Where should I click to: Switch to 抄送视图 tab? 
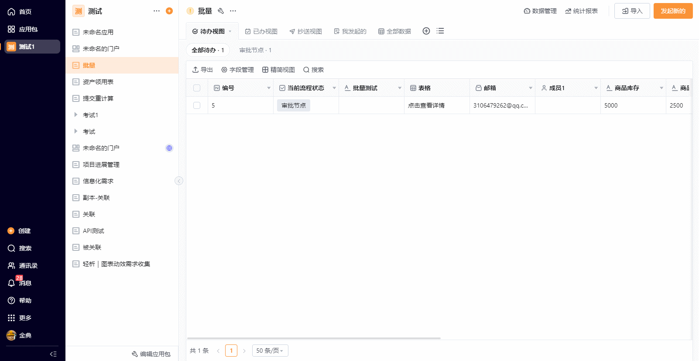305,31
